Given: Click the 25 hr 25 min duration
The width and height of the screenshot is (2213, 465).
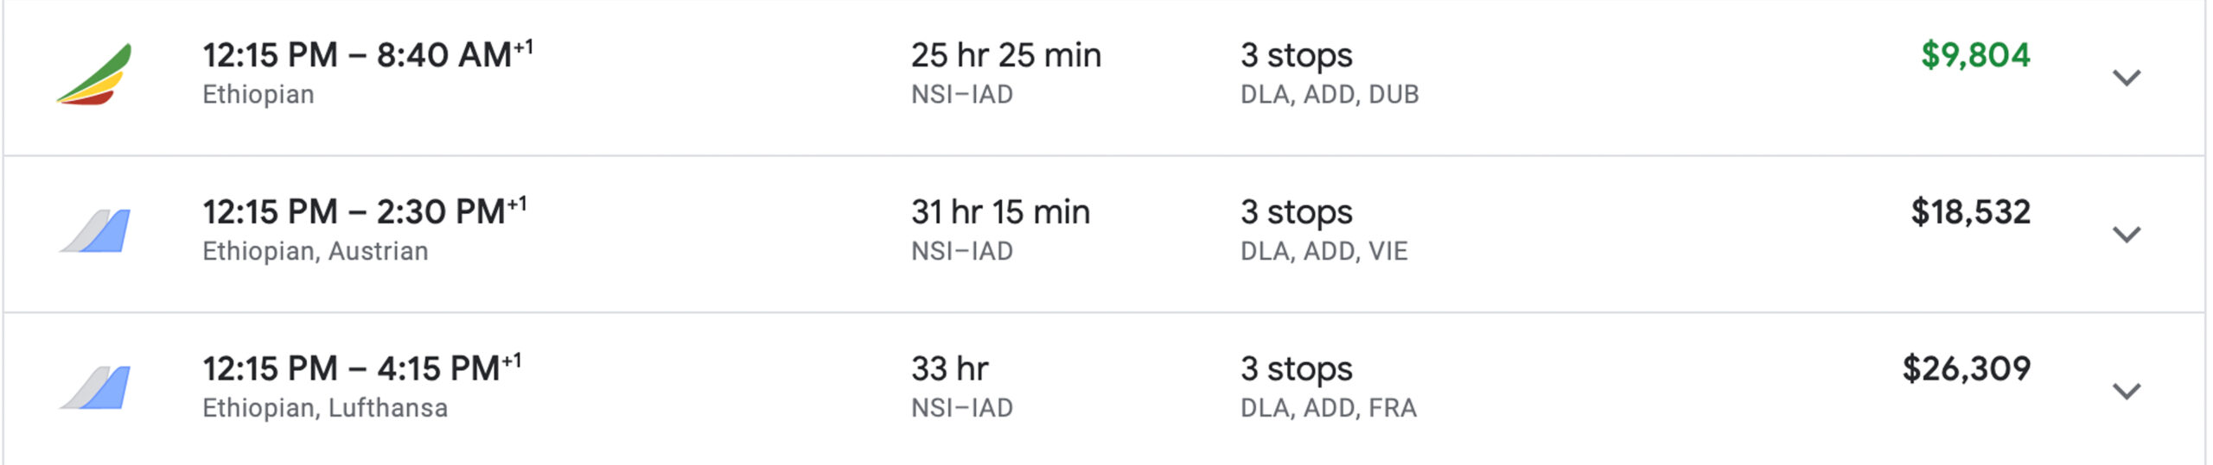Looking at the screenshot, I should point(1006,55).
